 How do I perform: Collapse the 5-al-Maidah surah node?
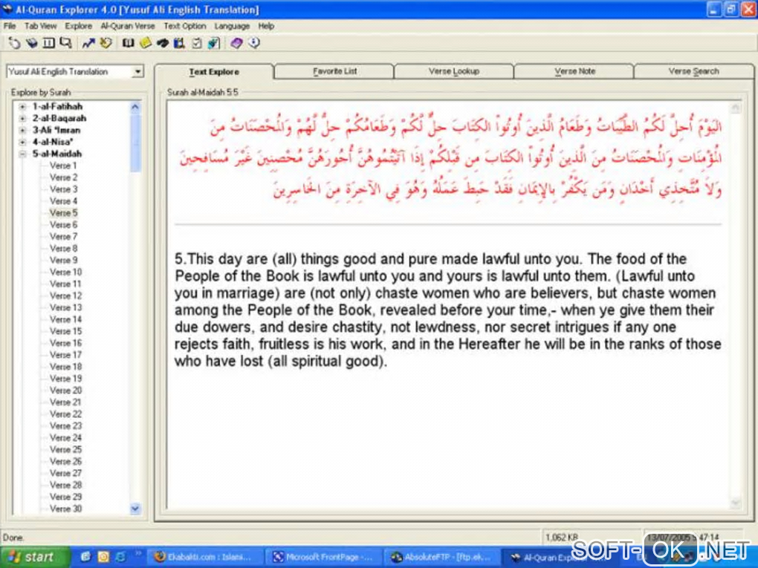pyautogui.click(x=22, y=154)
